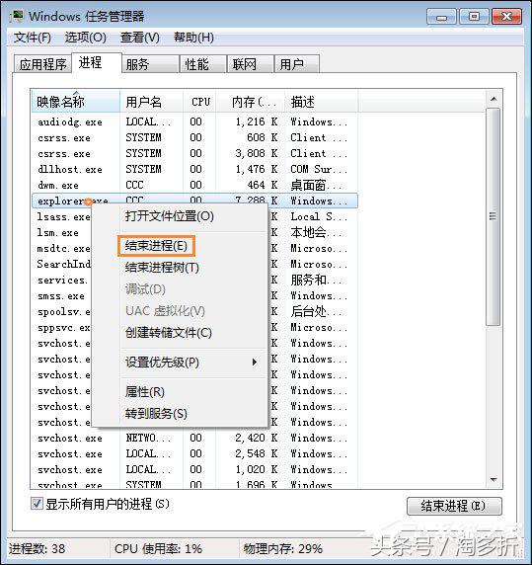The width and height of the screenshot is (532, 565).
Task: Switch to the 服务 tab
Action: [x=150, y=64]
